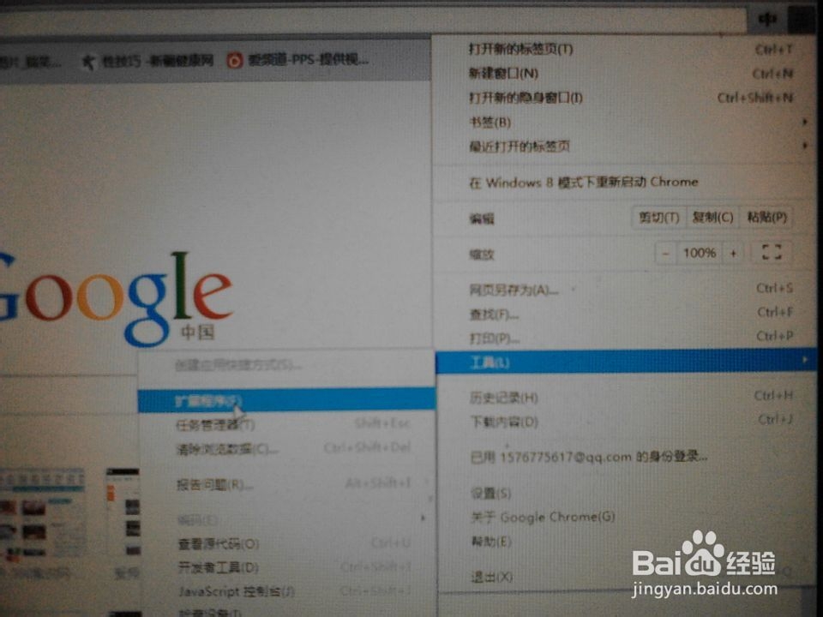Viewport: 823px width, 617px height.
Task: Click the input method 中 indicator
Action: click(x=767, y=21)
